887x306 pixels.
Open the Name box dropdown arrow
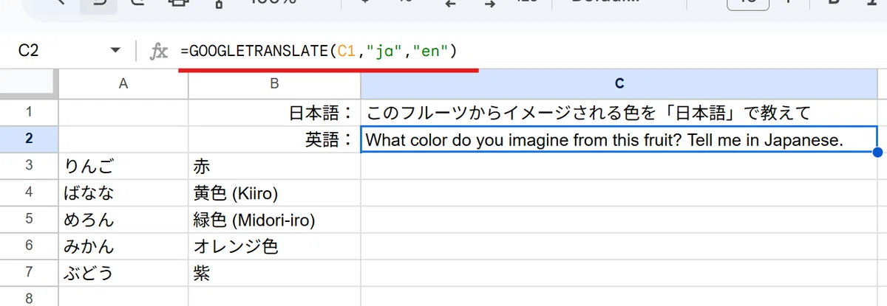(115, 52)
